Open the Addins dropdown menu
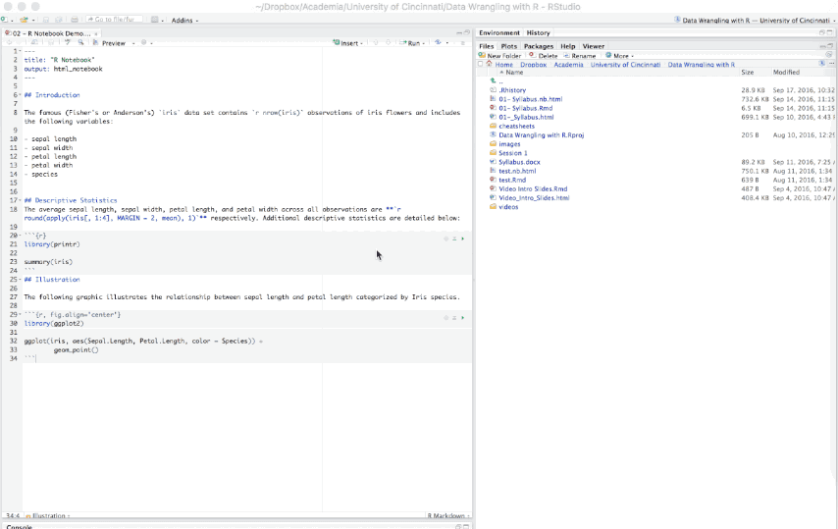The image size is (838, 529). [x=184, y=20]
